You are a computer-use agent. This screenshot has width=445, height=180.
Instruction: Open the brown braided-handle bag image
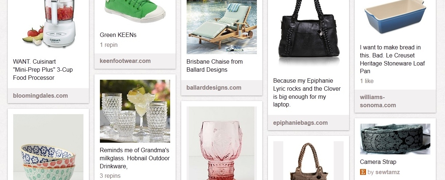(308, 161)
